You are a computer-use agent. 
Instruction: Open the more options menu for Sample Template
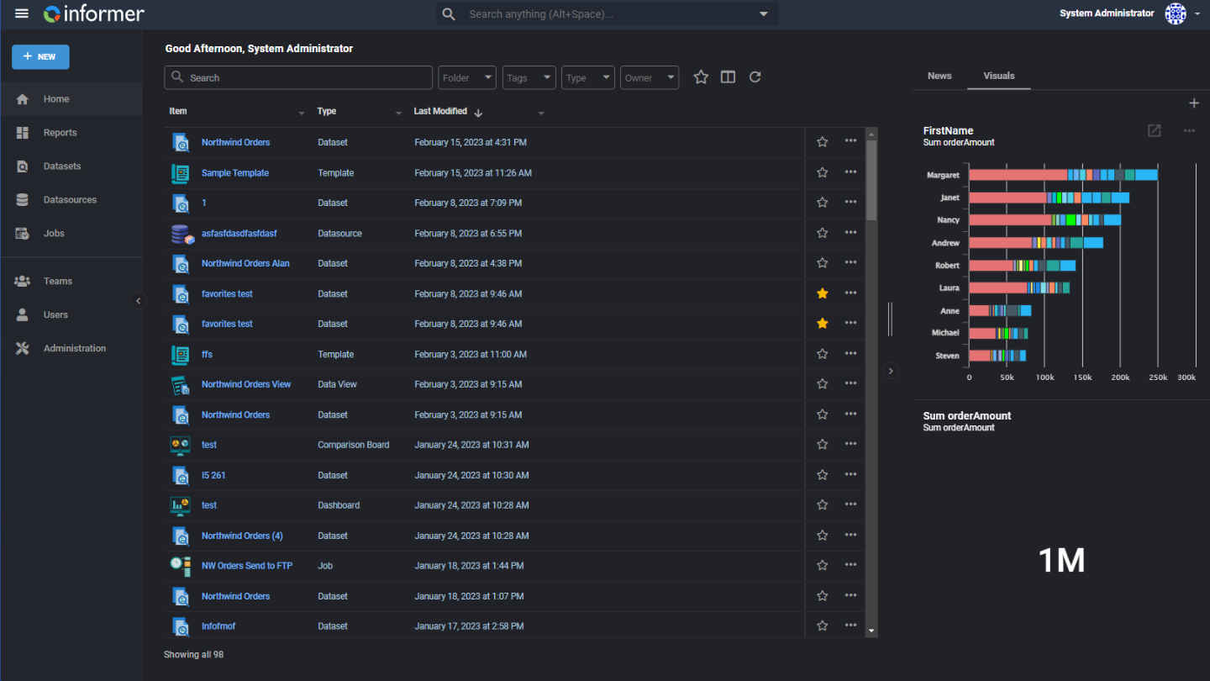pyautogui.click(x=851, y=172)
